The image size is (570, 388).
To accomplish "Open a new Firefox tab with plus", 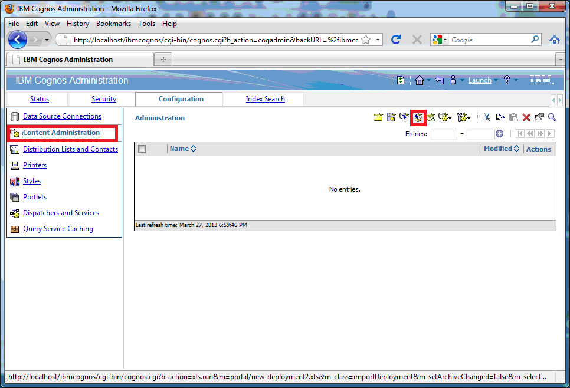I will pos(163,59).
